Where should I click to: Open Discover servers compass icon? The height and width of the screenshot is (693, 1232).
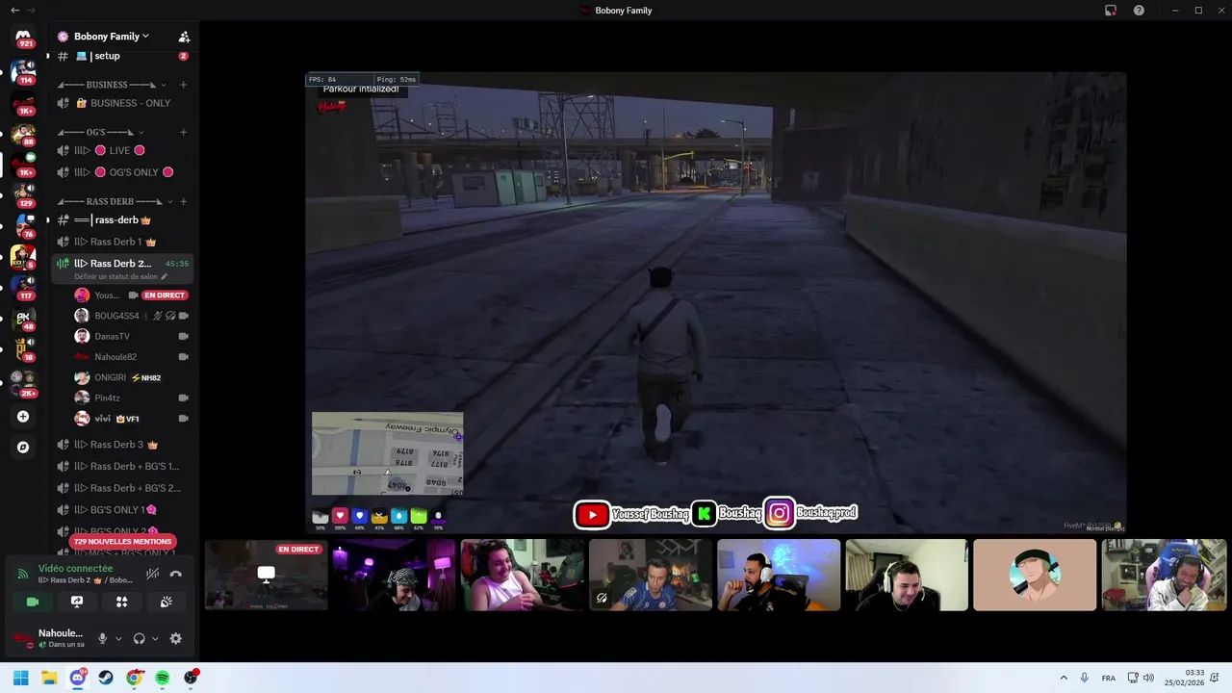(x=23, y=448)
